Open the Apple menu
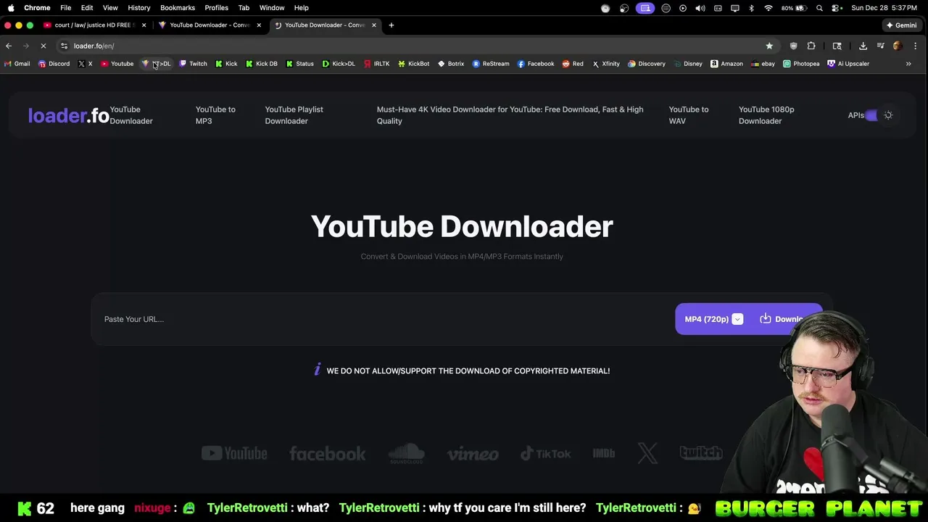This screenshot has width=928, height=522. click(11, 7)
